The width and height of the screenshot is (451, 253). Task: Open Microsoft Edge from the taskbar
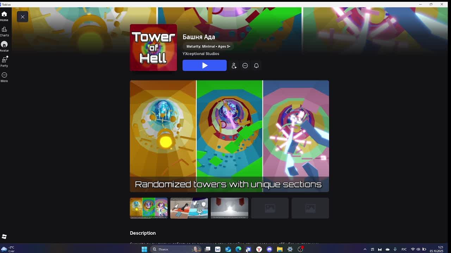(x=239, y=249)
